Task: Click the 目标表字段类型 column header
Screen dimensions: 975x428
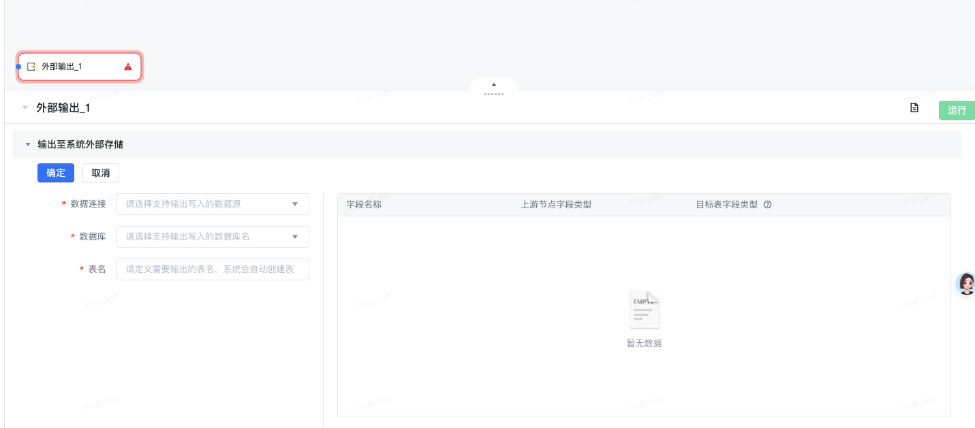Action: point(726,205)
